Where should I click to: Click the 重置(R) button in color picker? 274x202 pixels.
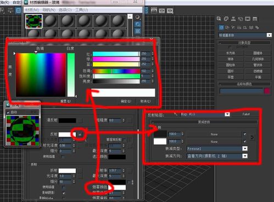click(x=65, y=101)
